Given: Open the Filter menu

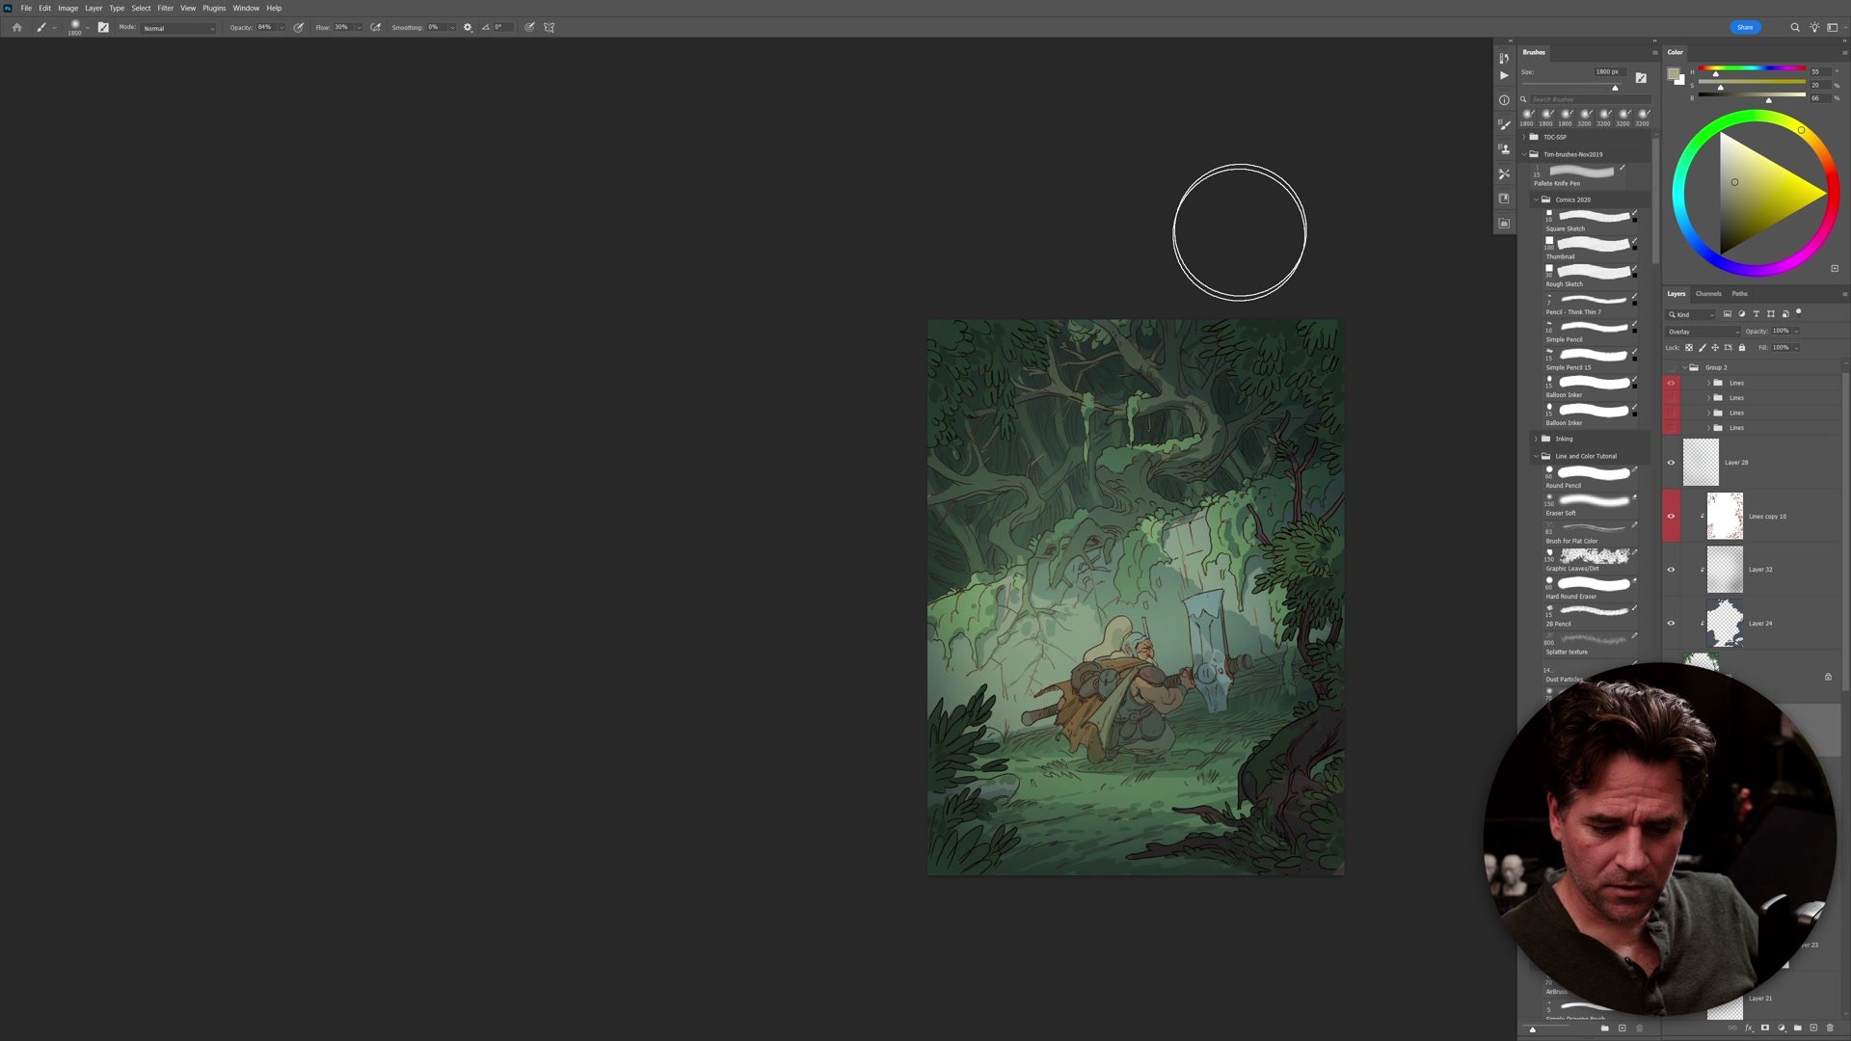Looking at the screenshot, I should tap(165, 8).
